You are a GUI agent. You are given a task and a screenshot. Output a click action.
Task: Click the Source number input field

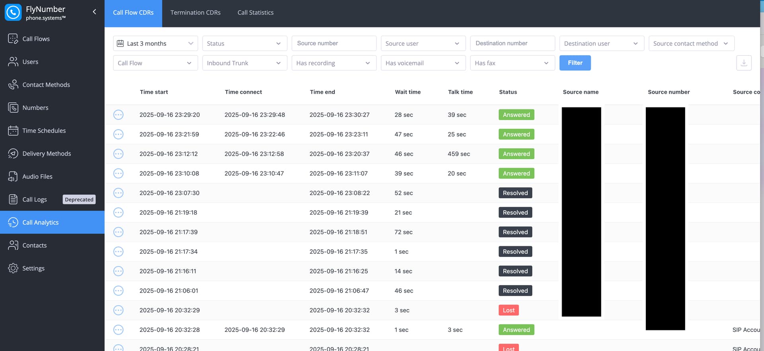[x=333, y=43]
